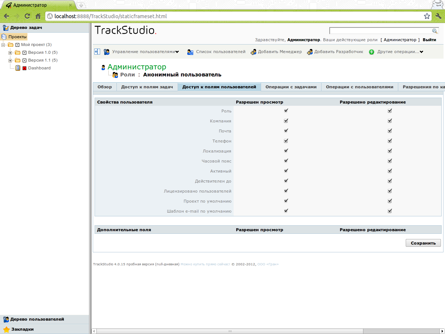Click the Анонимный пользователь heading text

coord(182,75)
